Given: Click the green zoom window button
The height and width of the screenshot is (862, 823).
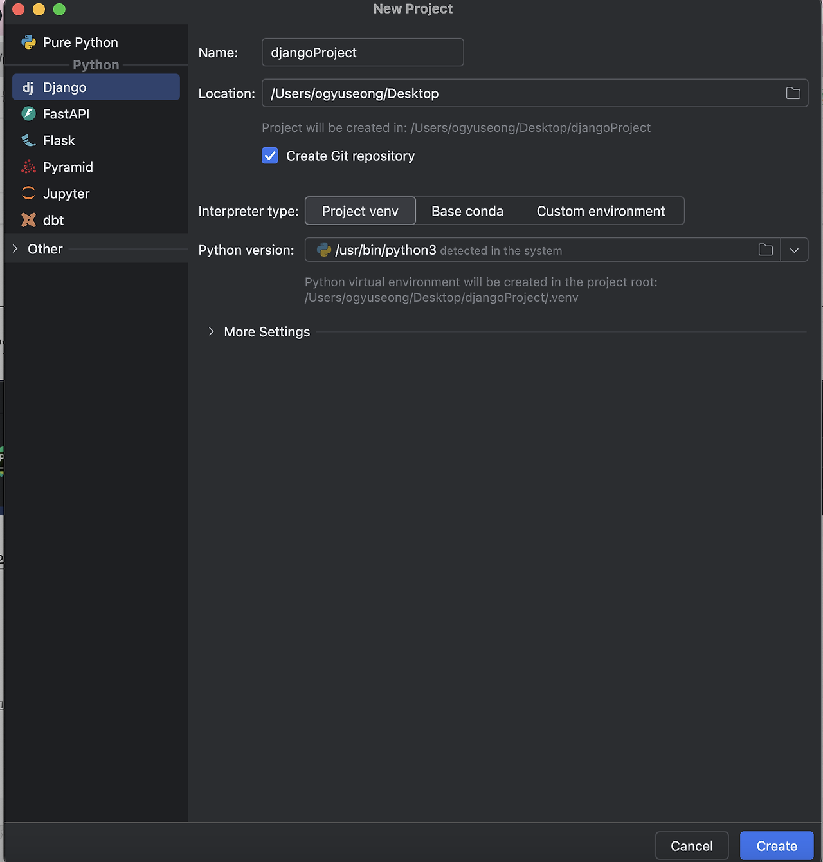Looking at the screenshot, I should 59,9.
